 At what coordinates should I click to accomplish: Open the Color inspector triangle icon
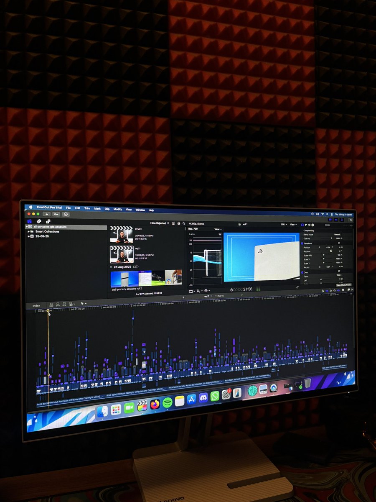coord(306,225)
